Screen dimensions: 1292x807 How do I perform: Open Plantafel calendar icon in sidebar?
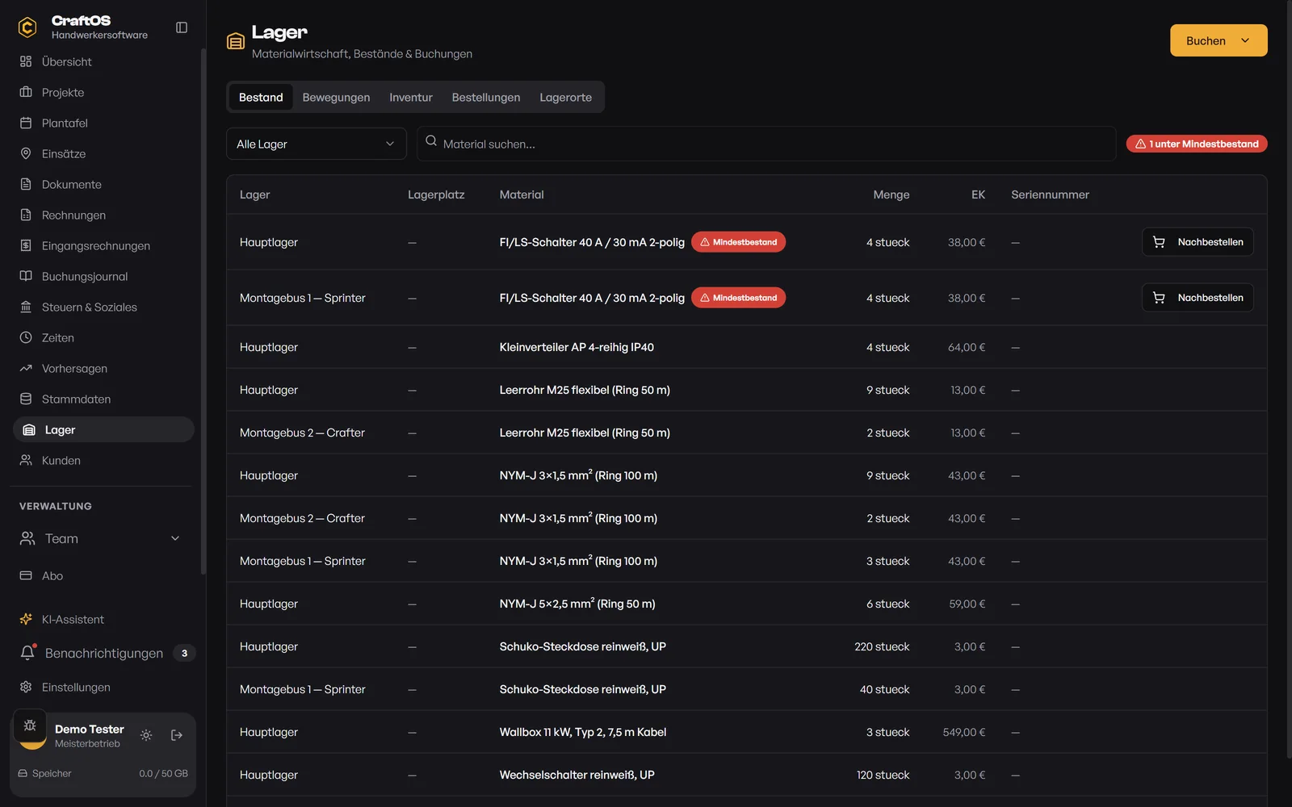(26, 123)
